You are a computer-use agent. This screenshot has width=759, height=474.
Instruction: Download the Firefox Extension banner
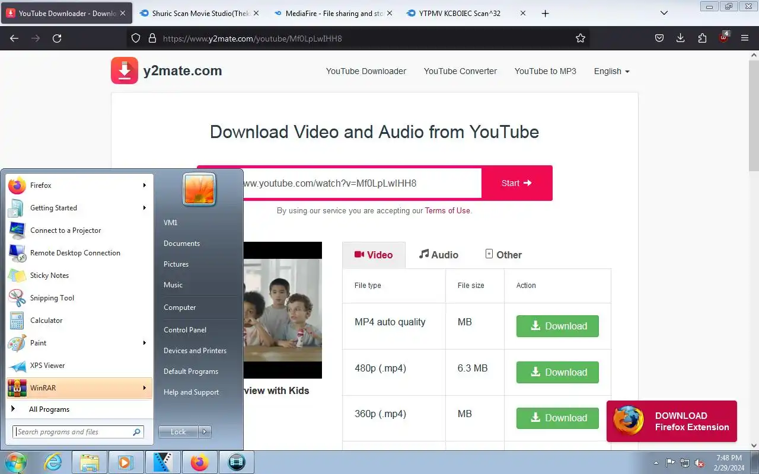[x=671, y=421]
